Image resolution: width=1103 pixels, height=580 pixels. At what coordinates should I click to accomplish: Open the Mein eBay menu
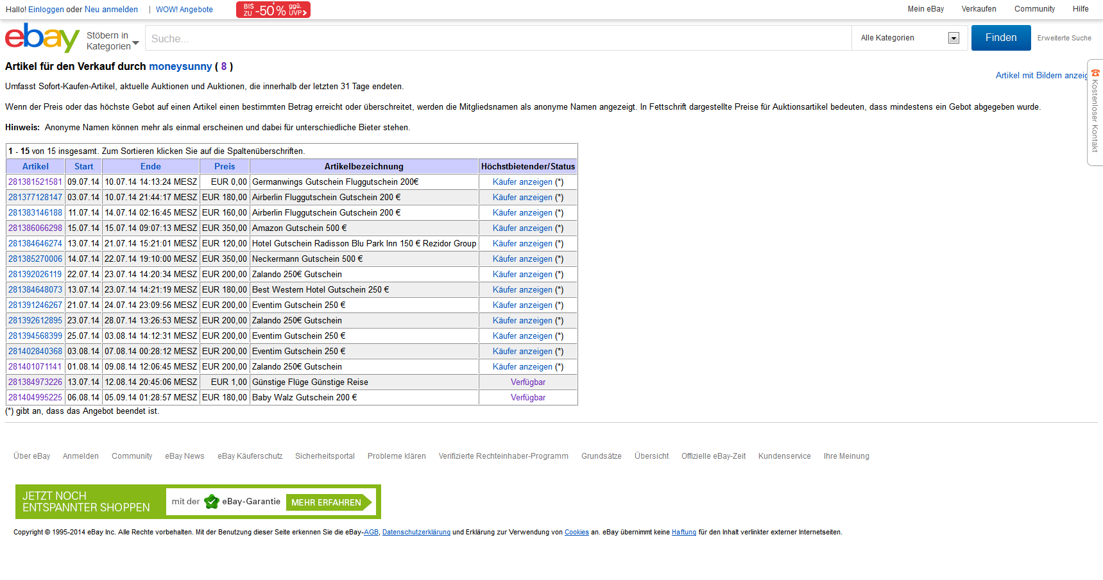click(x=925, y=9)
